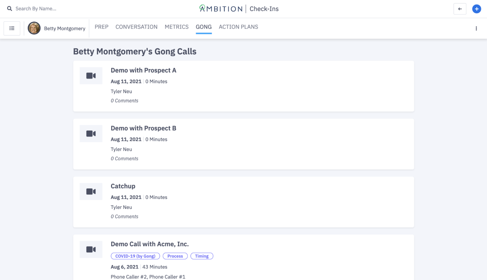
Task: Open the three-dot more options menu
Action: (x=476, y=29)
